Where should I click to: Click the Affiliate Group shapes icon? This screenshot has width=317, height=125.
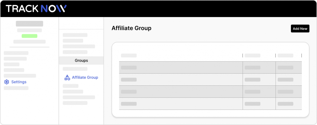coord(67,78)
